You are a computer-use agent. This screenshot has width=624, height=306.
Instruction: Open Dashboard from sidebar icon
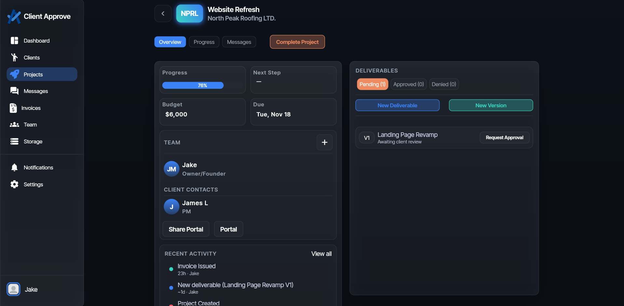[x=14, y=41]
